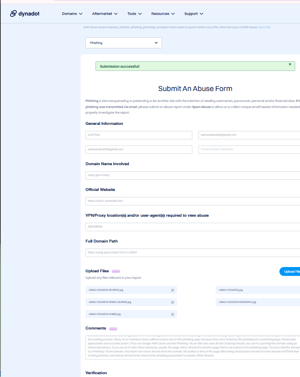Open the Aftermarket menu
Viewport: 300px width, 377px height.
click(105, 14)
